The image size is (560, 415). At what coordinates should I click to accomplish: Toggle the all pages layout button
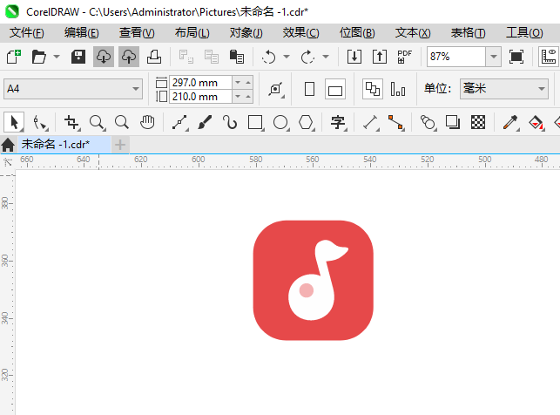coord(373,89)
